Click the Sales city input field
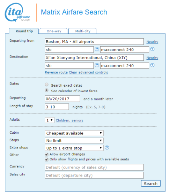170x193 pixels. (x=94, y=175)
